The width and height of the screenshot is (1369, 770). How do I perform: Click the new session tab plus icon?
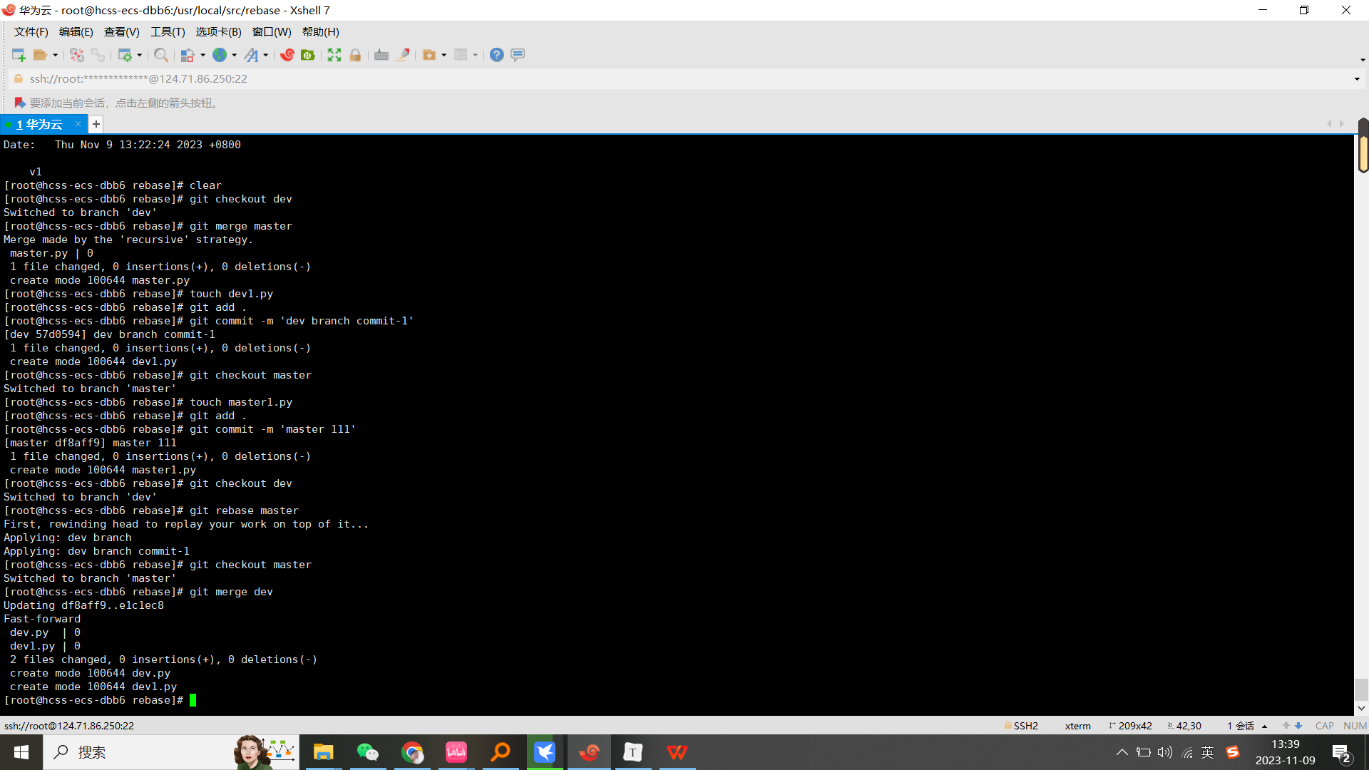pos(96,123)
